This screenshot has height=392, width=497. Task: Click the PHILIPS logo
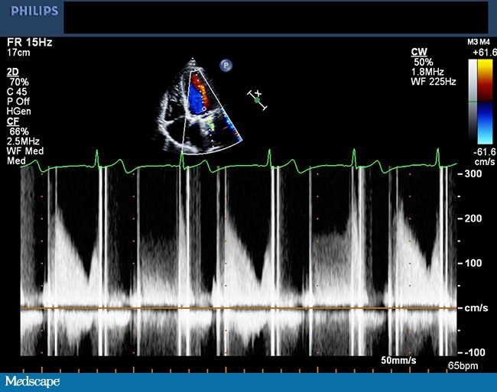coord(34,11)
